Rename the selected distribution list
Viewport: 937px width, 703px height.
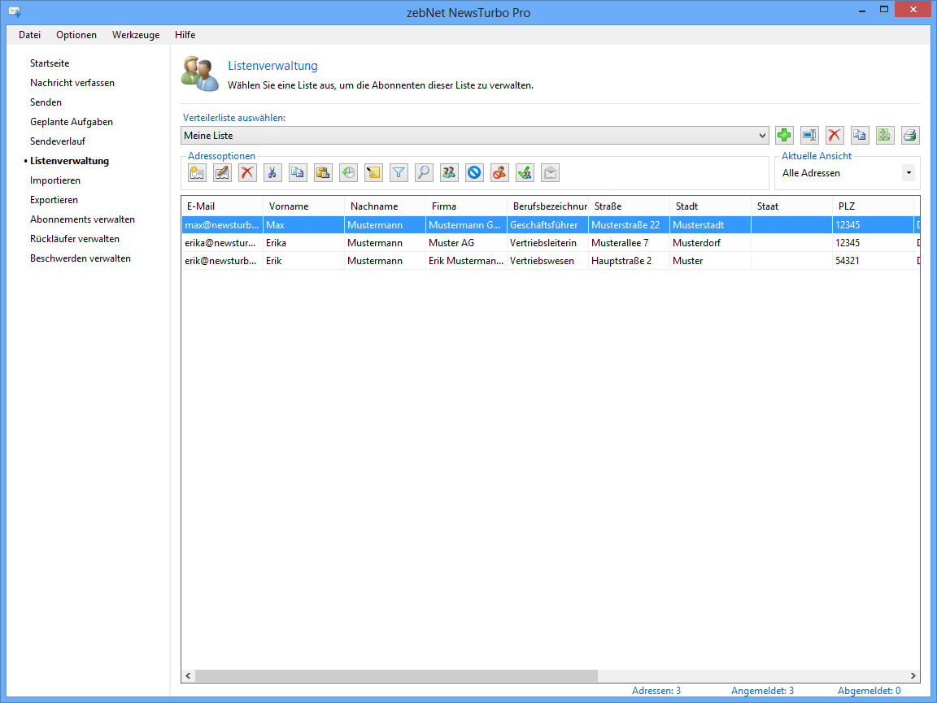(x=809, y=135)
